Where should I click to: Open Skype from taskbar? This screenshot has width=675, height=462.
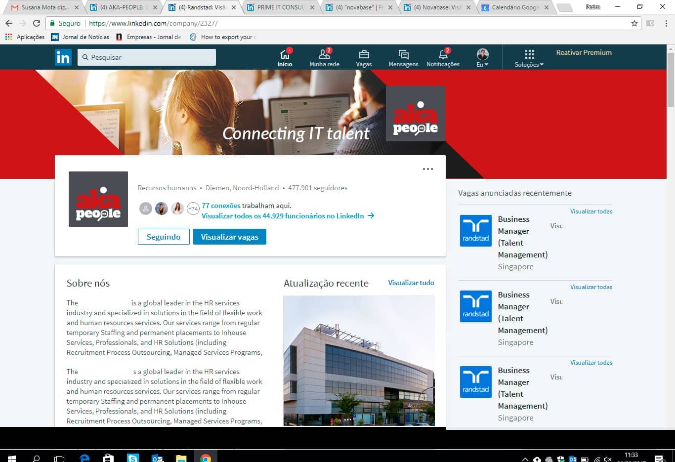click(x=132, y=458)
